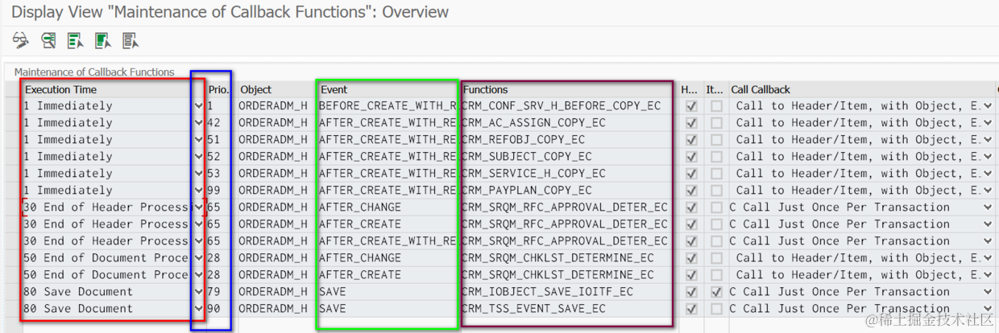Open Execution Time dropdown for priority 1 row
This screenshot has height=333, width=999.
(199, 106)
